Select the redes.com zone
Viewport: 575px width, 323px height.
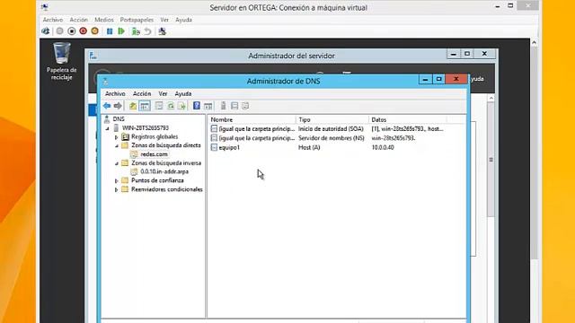coord(154,154)
